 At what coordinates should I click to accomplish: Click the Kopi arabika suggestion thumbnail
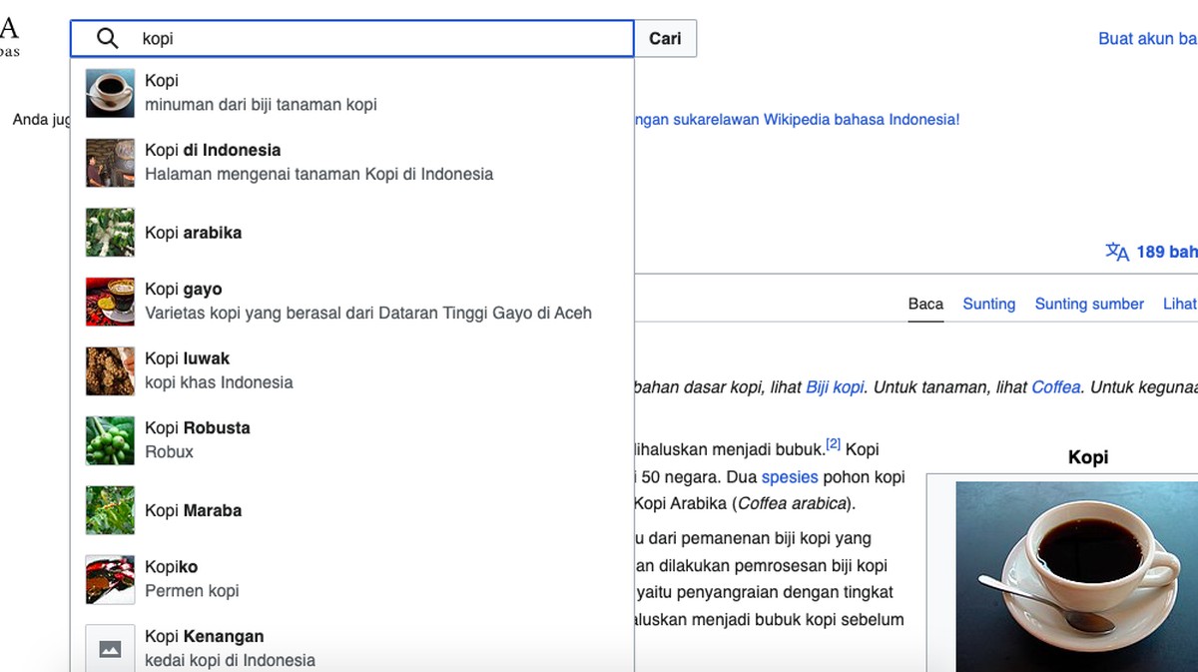(110, 233)
